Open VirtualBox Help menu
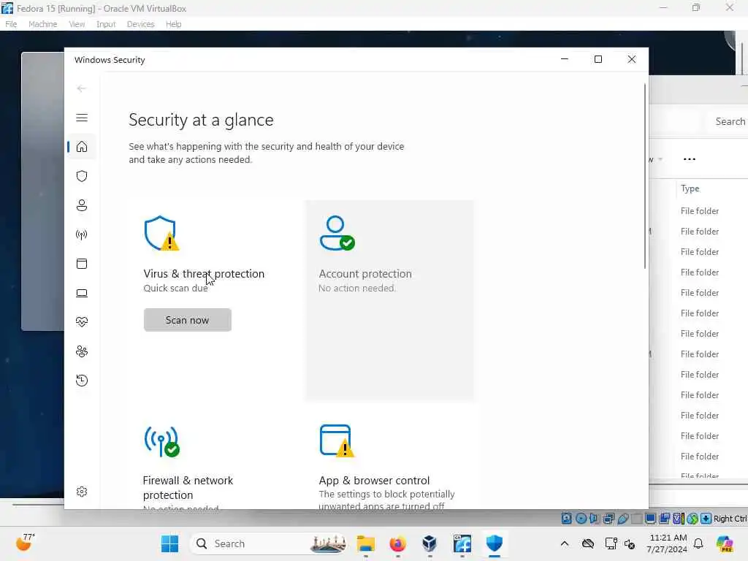Image resolution: width=748 pixels, height=561 pixels. (x=173, y=24)
